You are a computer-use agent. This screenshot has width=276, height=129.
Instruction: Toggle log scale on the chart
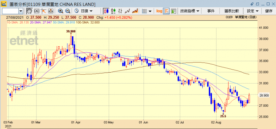pos(159,11)
